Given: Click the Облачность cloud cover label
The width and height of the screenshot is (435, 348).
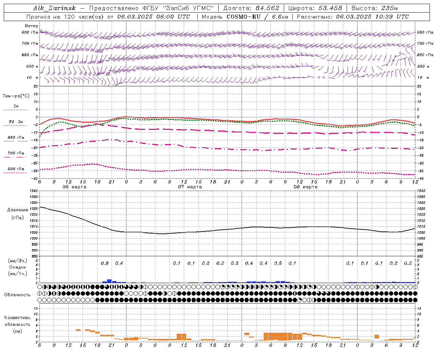Looking at the screenshot, I should [x=17, y=295].
